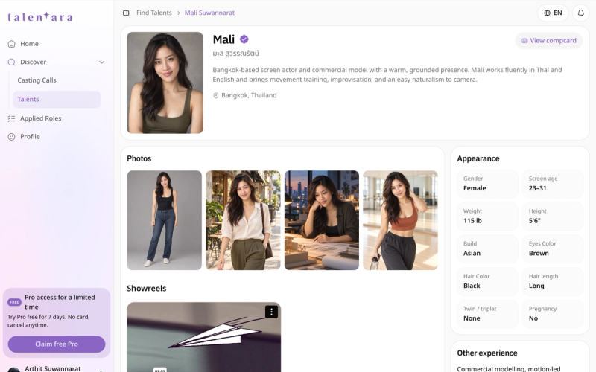
Task: Click the Hair Color Black card
Action: coord(487,282)
